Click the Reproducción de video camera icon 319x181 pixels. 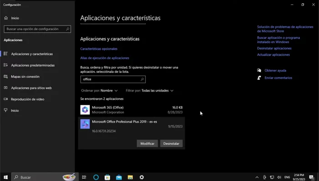(5, 99)
